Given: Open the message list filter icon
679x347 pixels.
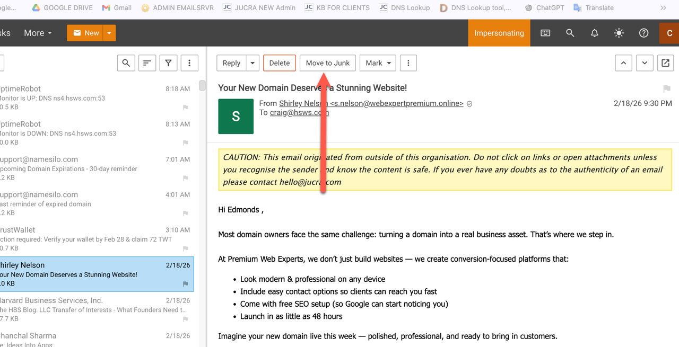Looking at the screenshot, I should pos(168,63).
